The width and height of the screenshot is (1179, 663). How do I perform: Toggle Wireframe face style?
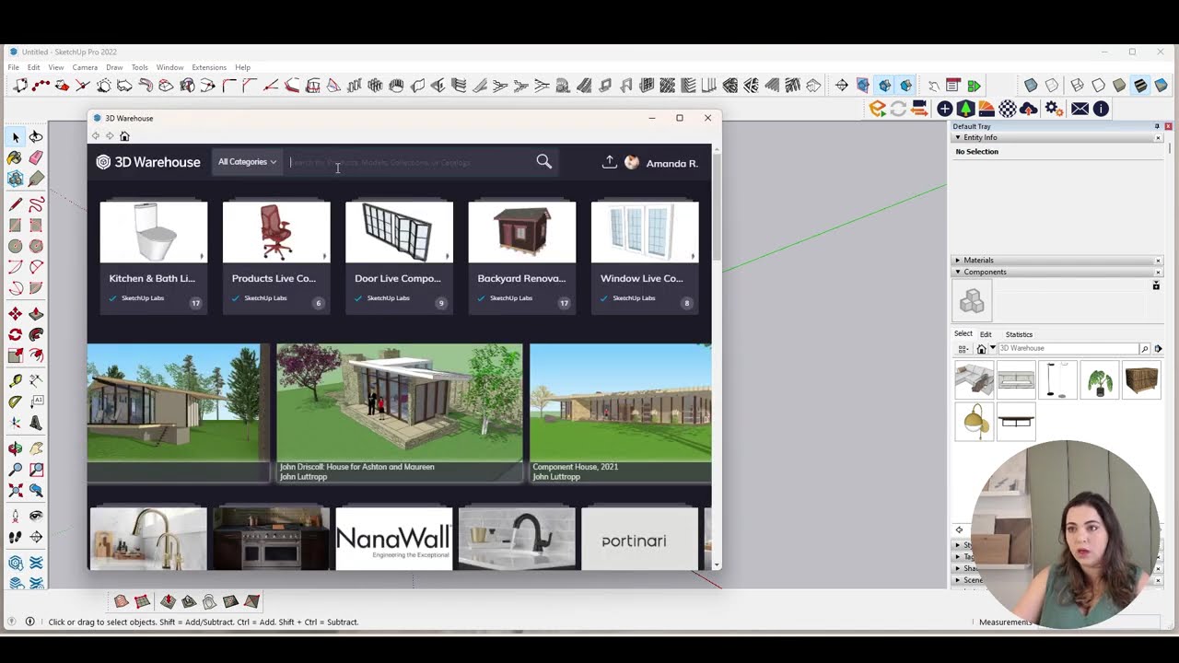(1077, 86)
